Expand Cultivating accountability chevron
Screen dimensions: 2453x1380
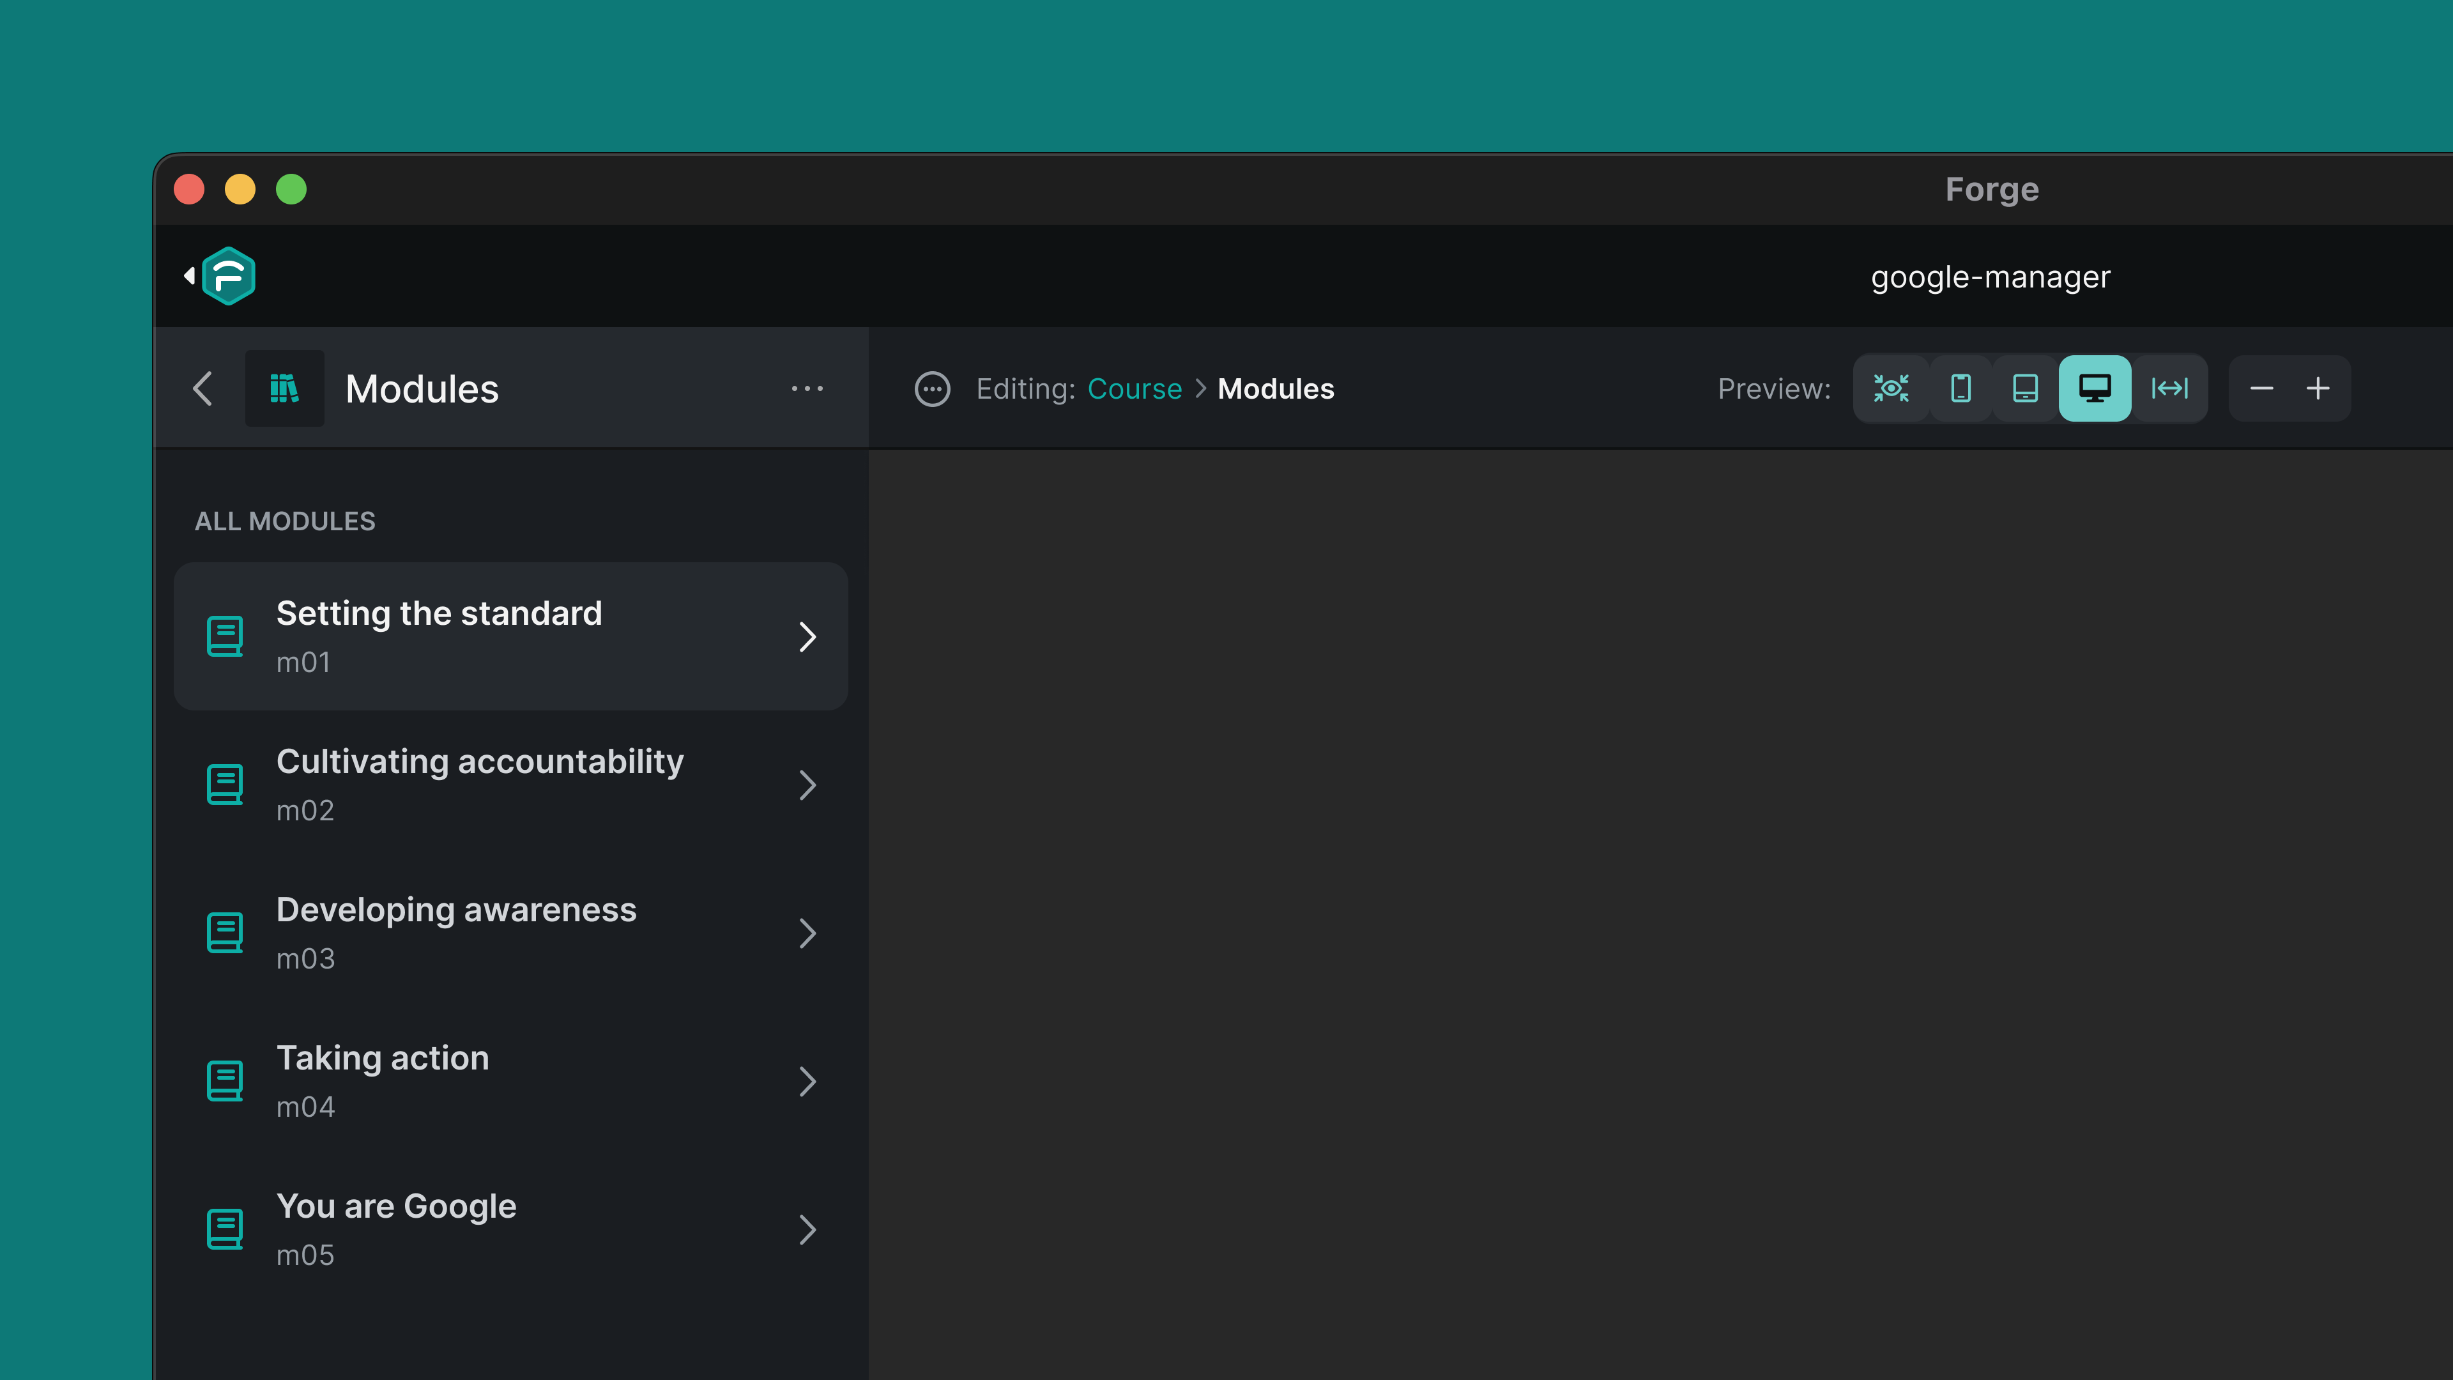tap(807, 785)
